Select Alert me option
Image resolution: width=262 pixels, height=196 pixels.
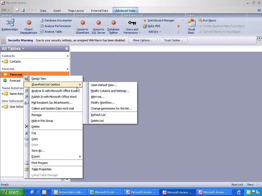(x=110, y=97)
